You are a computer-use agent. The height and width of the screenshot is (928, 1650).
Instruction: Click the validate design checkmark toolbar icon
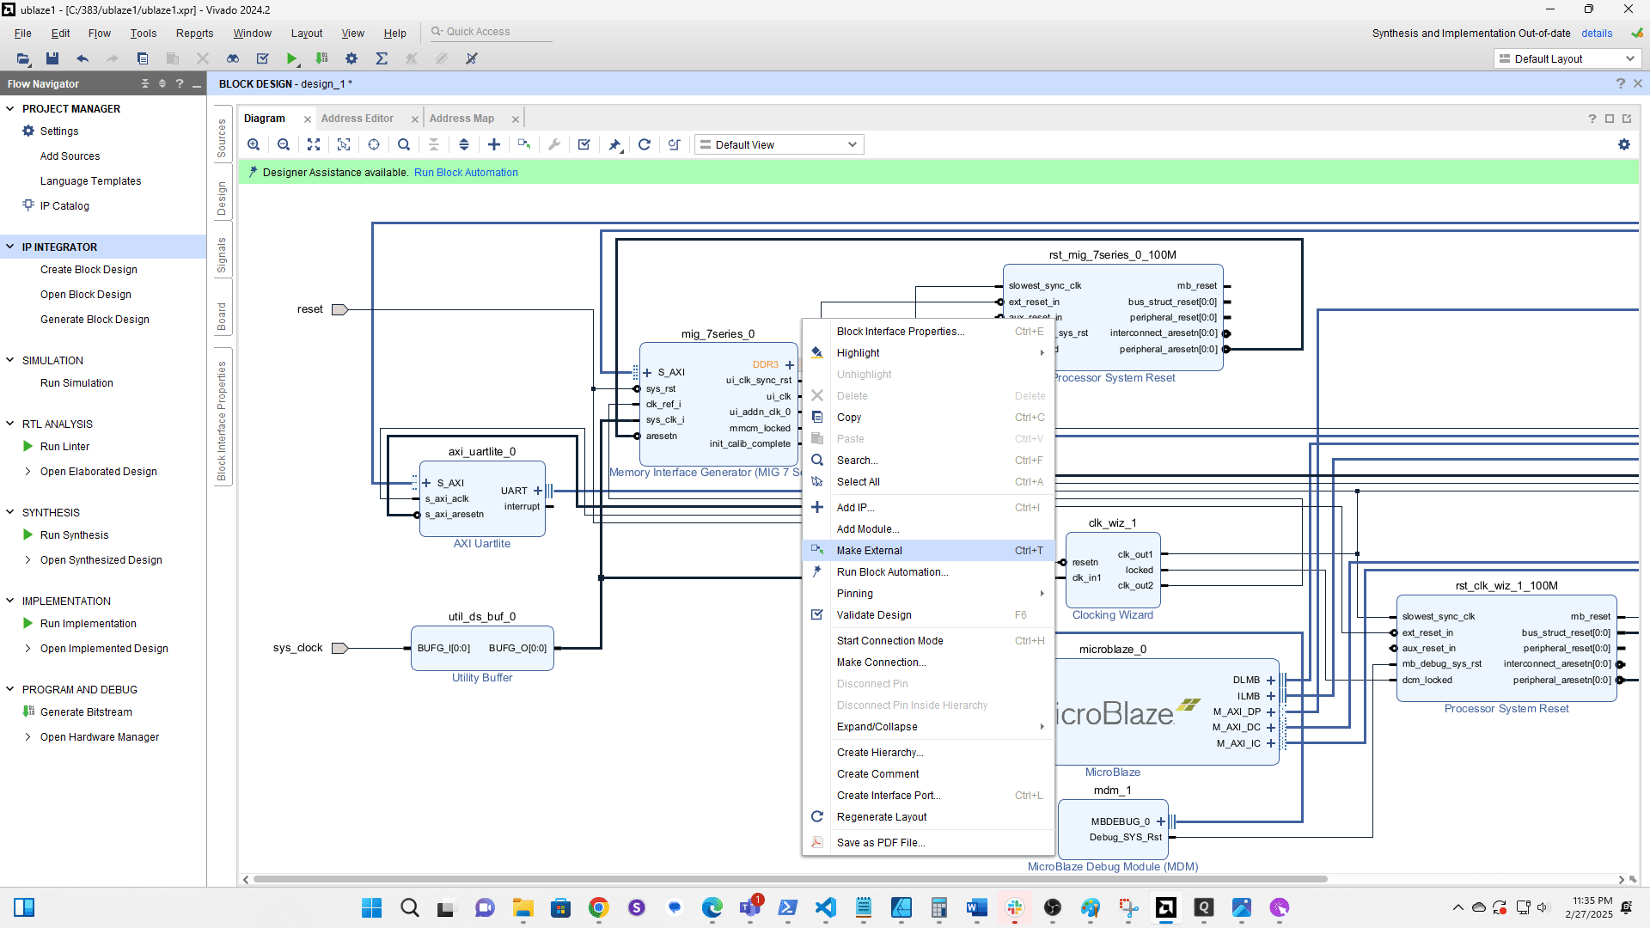click(x=584, y=144)
